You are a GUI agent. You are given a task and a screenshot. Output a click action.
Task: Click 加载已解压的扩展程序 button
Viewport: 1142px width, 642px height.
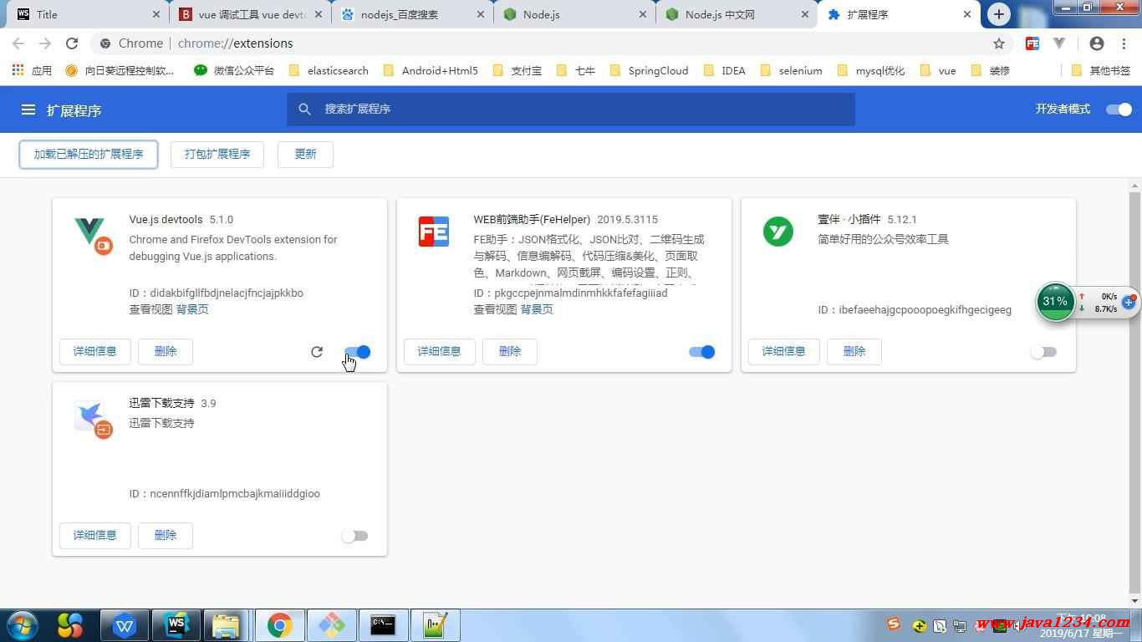point(89,155)
